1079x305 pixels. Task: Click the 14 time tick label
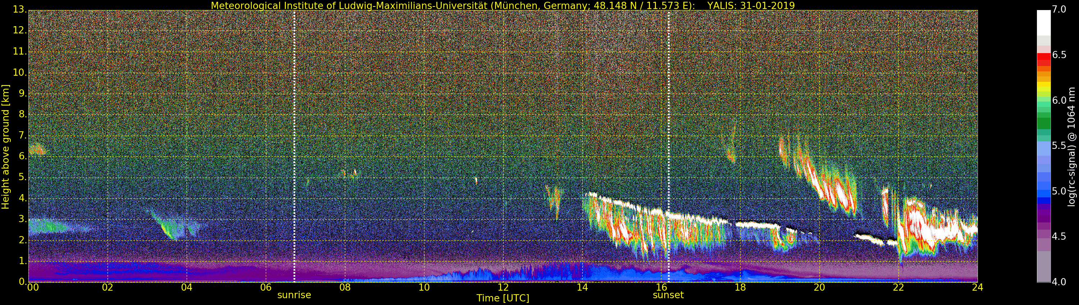pyautogui.click(x=582, y=287)
